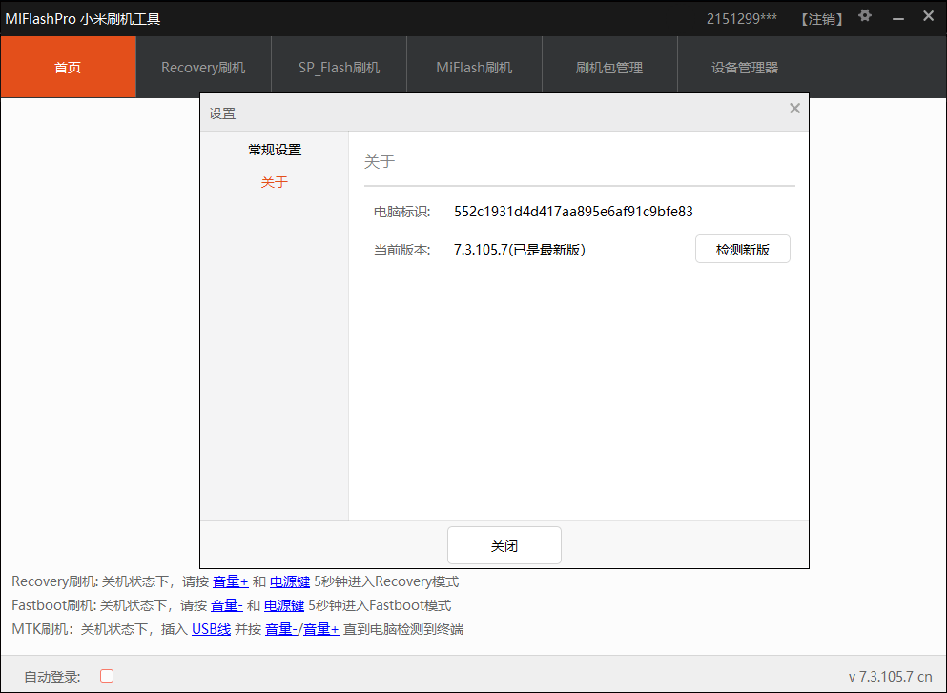Click the 关闭 button to close settings
The image size is (947, 693).
tap(504, 545)
